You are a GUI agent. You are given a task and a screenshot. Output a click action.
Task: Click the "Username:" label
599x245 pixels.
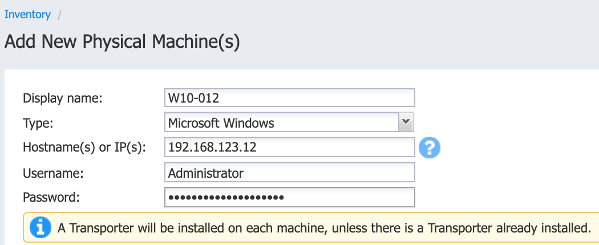tap(53, 173)
